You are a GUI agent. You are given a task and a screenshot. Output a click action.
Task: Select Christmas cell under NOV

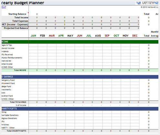(125, 125)
